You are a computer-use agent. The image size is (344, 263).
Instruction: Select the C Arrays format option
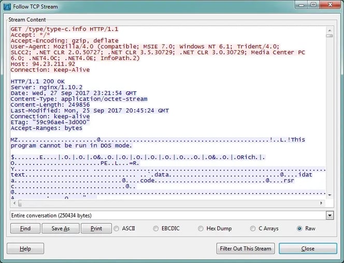tap(253, 228)
